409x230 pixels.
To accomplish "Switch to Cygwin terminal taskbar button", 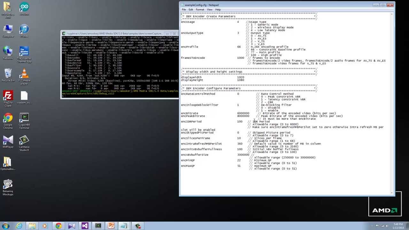I will point(98,226).
